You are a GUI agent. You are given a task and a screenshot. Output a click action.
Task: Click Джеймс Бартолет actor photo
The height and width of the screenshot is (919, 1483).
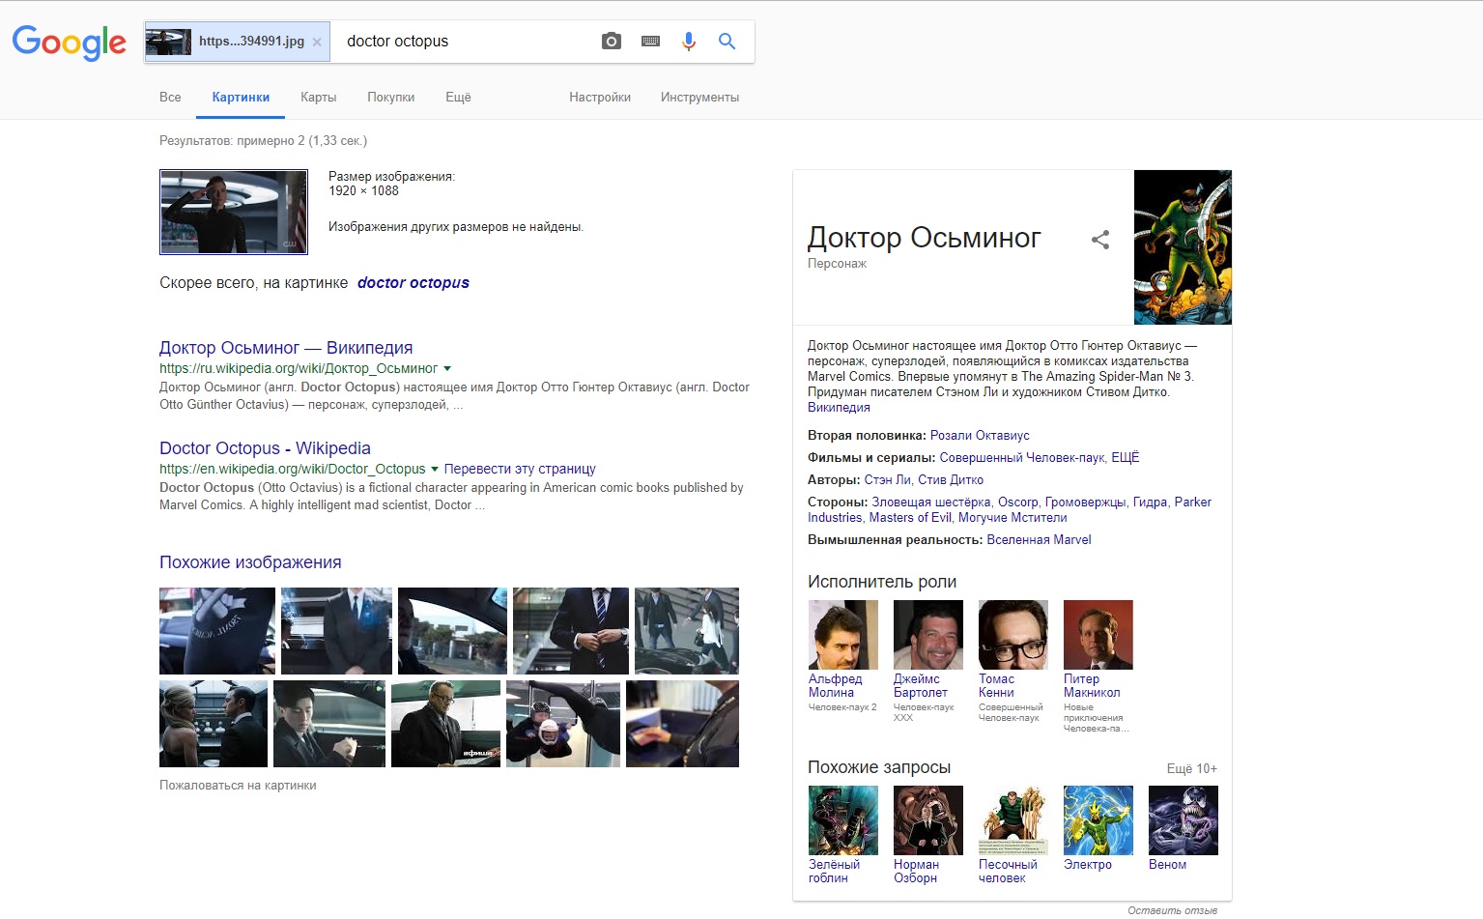(x=928, y=635)
